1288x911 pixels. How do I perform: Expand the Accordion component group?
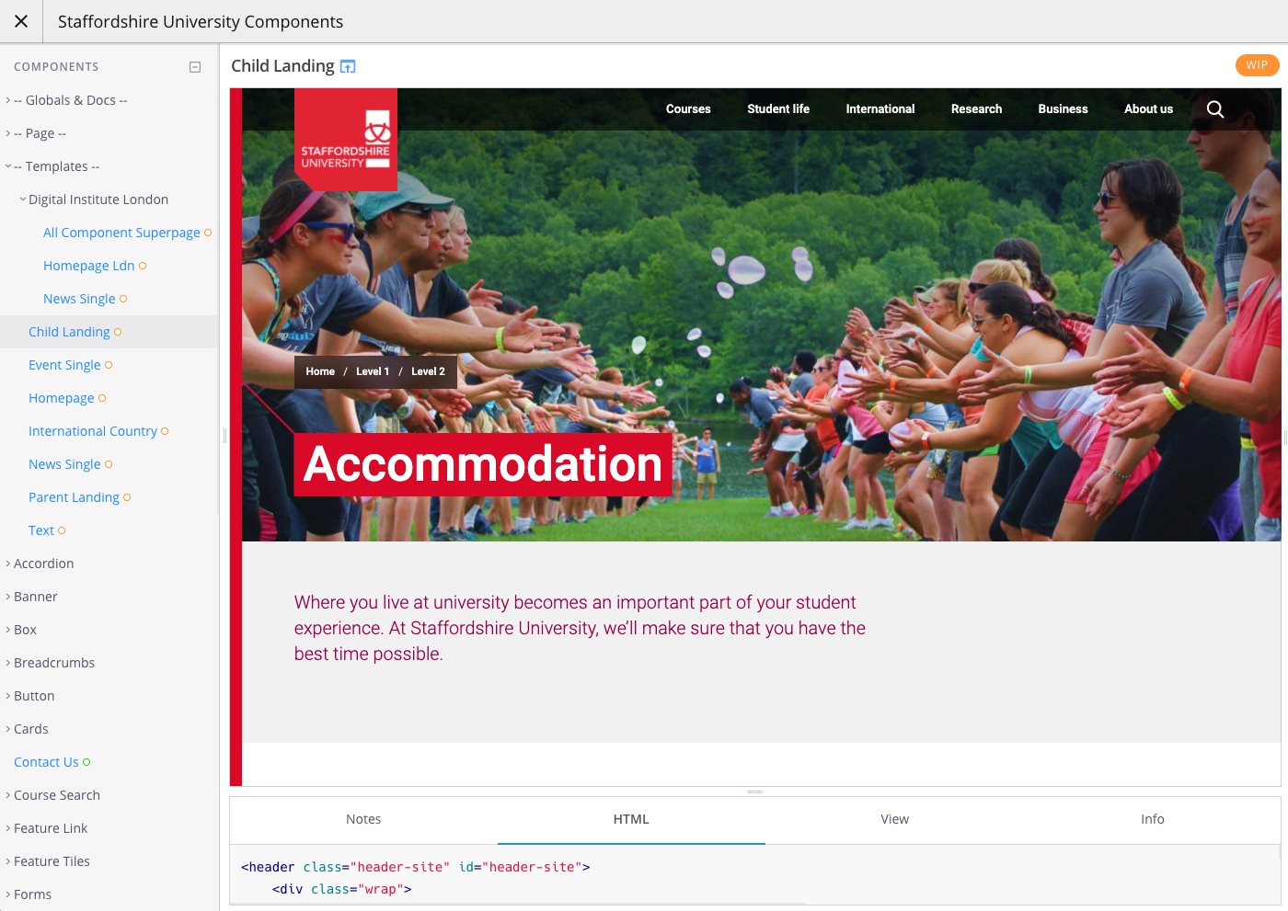point(8,564)
